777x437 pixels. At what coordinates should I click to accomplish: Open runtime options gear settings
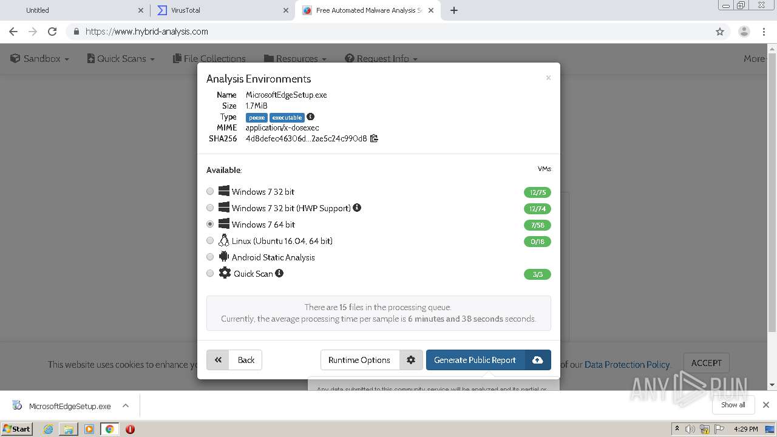411,360
